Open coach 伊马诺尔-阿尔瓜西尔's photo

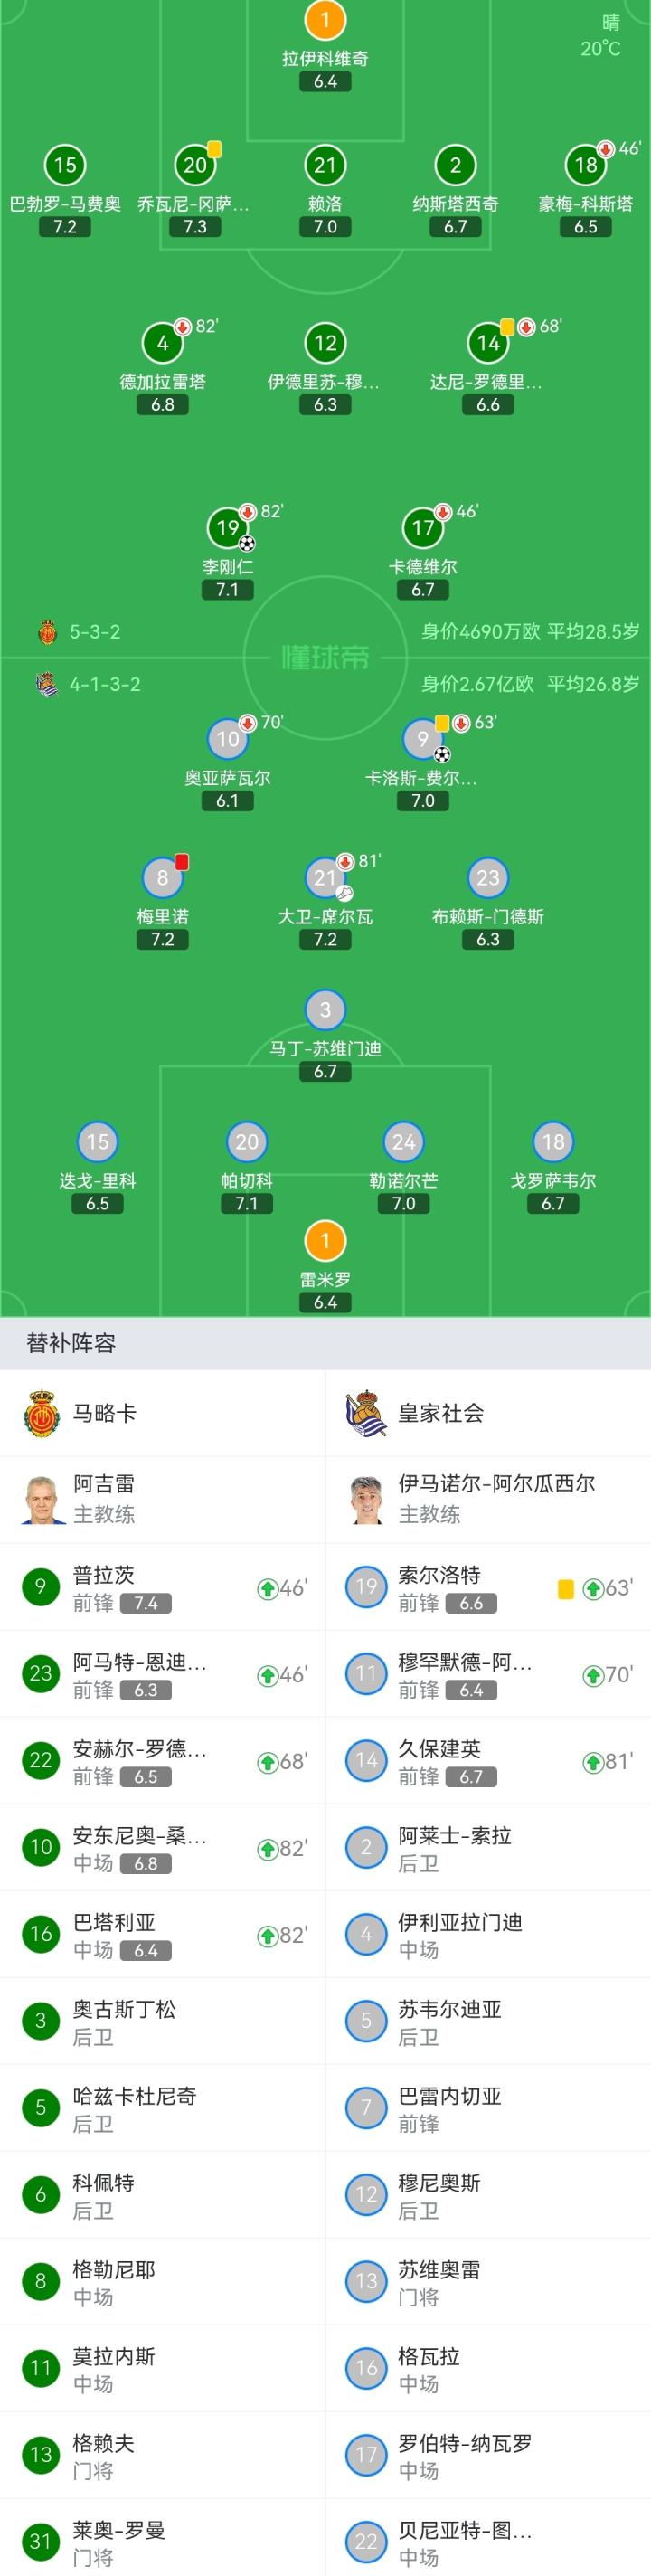[366, 1499]
